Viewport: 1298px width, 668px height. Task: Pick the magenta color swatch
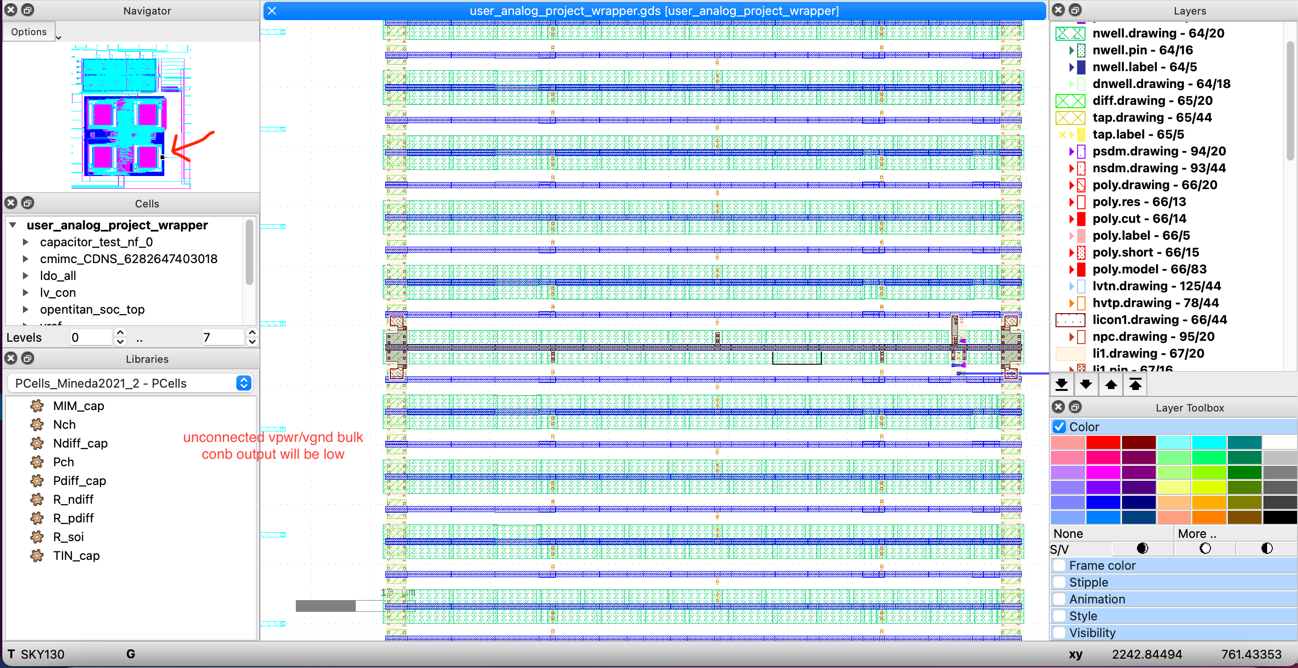click(1103, 472)
